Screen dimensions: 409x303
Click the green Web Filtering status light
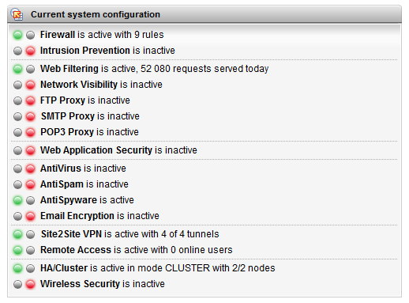click(17, 69)
